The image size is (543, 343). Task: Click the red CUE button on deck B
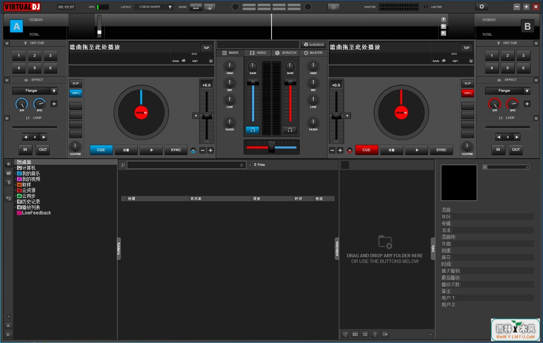[366, 150]
